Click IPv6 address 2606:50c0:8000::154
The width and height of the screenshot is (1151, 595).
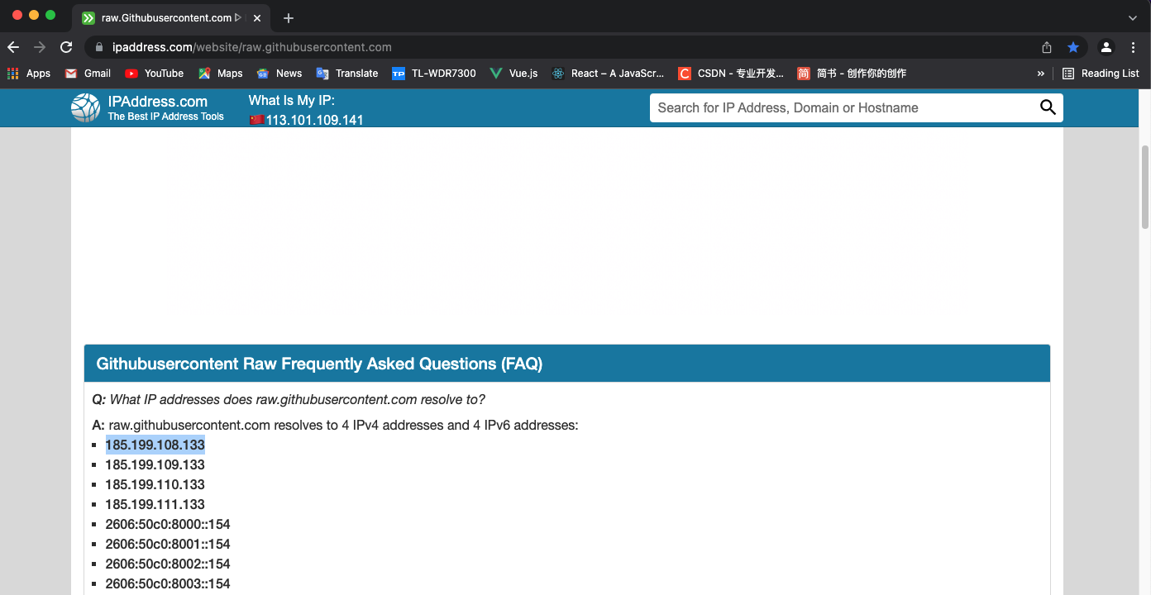tap(168, 524)
